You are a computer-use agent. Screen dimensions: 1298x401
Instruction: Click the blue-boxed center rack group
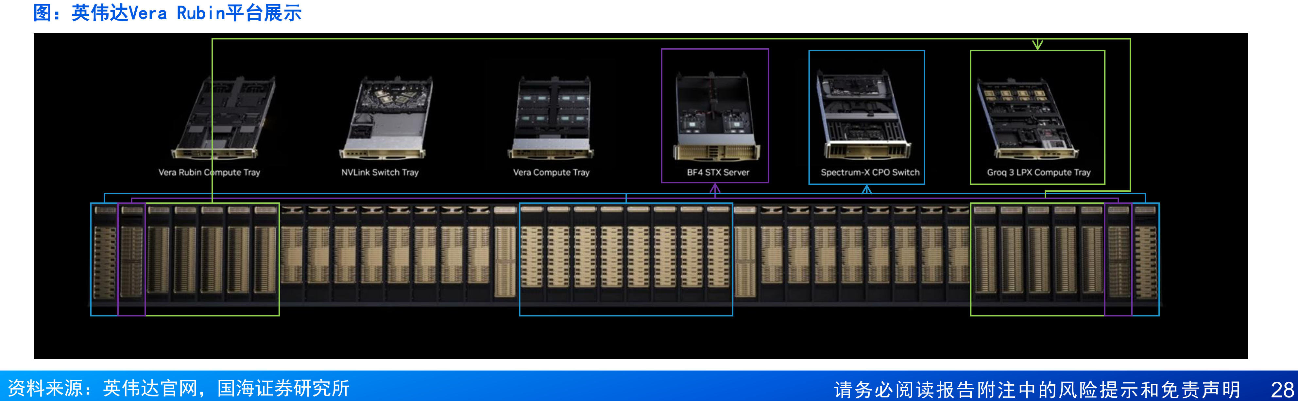[626, 259]
